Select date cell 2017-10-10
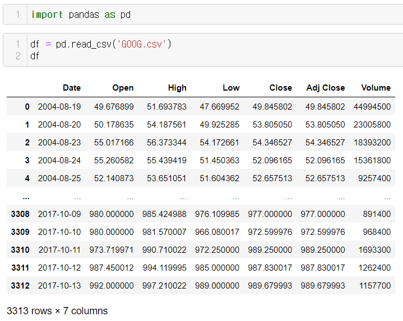This screenshot has width=403, height=321. coord(59,232)
